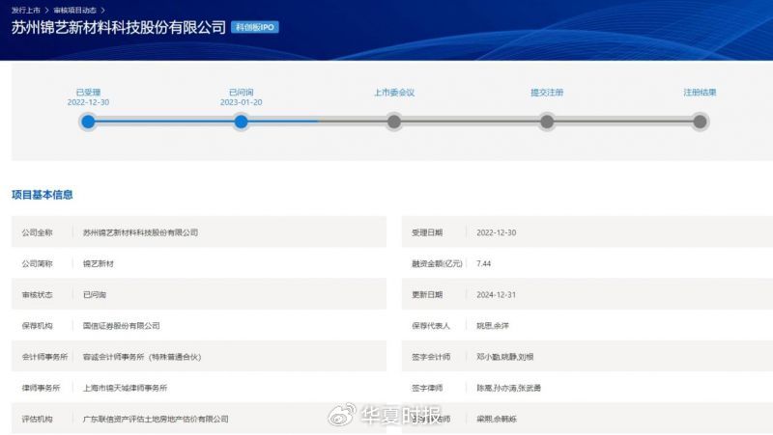Click the 评估机构 field label
The image size is (773, 435).
[37, 419]
